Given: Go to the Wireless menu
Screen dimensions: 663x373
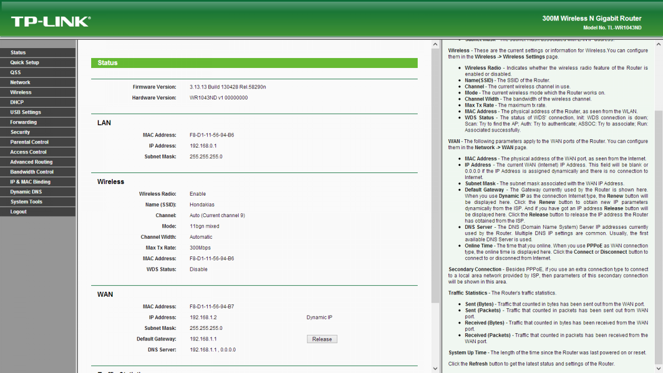Looking at the screenshot, I should [x=38, y=92].
